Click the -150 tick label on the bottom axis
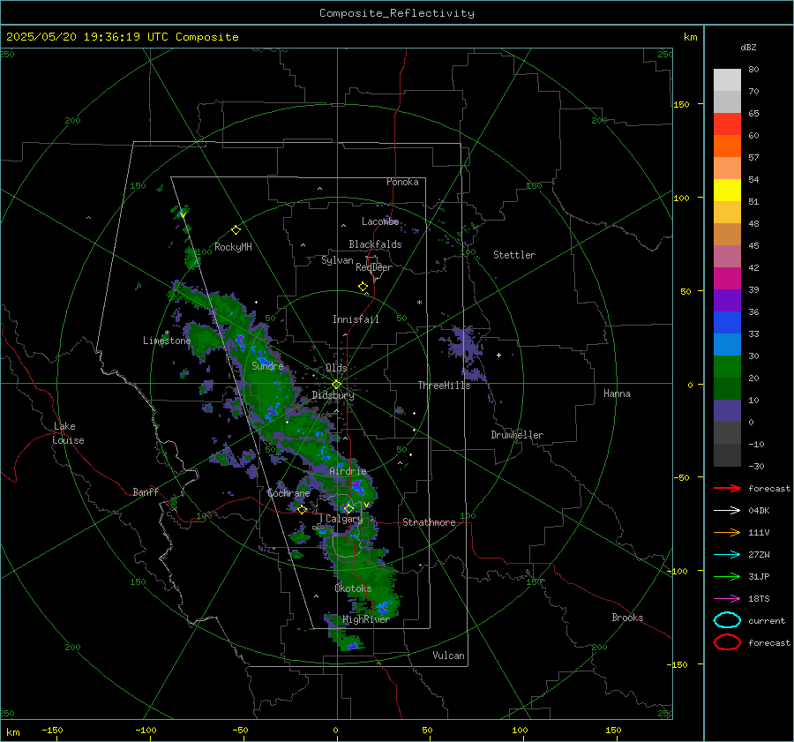 52,730
